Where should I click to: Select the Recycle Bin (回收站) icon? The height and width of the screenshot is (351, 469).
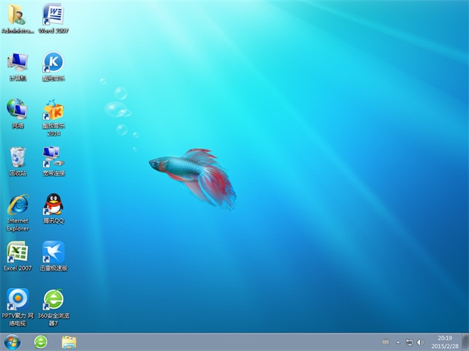click(x=18, y=156)
